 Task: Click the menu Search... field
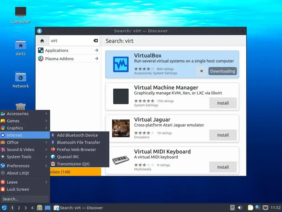tap(25, 199)
